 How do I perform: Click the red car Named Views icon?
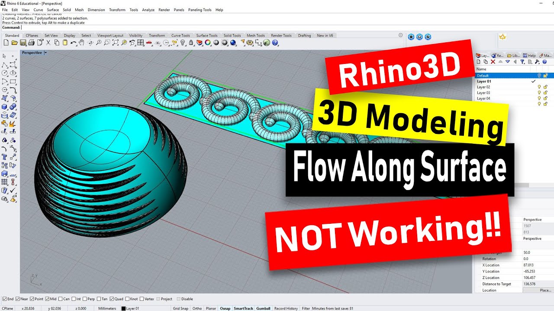(148, 43)
